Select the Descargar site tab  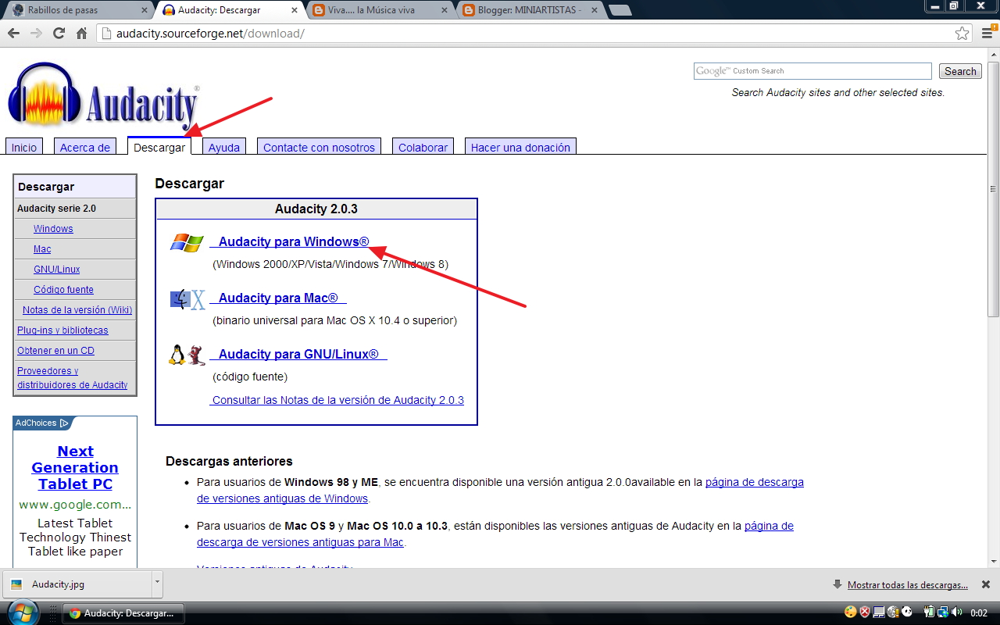[159, 147]
